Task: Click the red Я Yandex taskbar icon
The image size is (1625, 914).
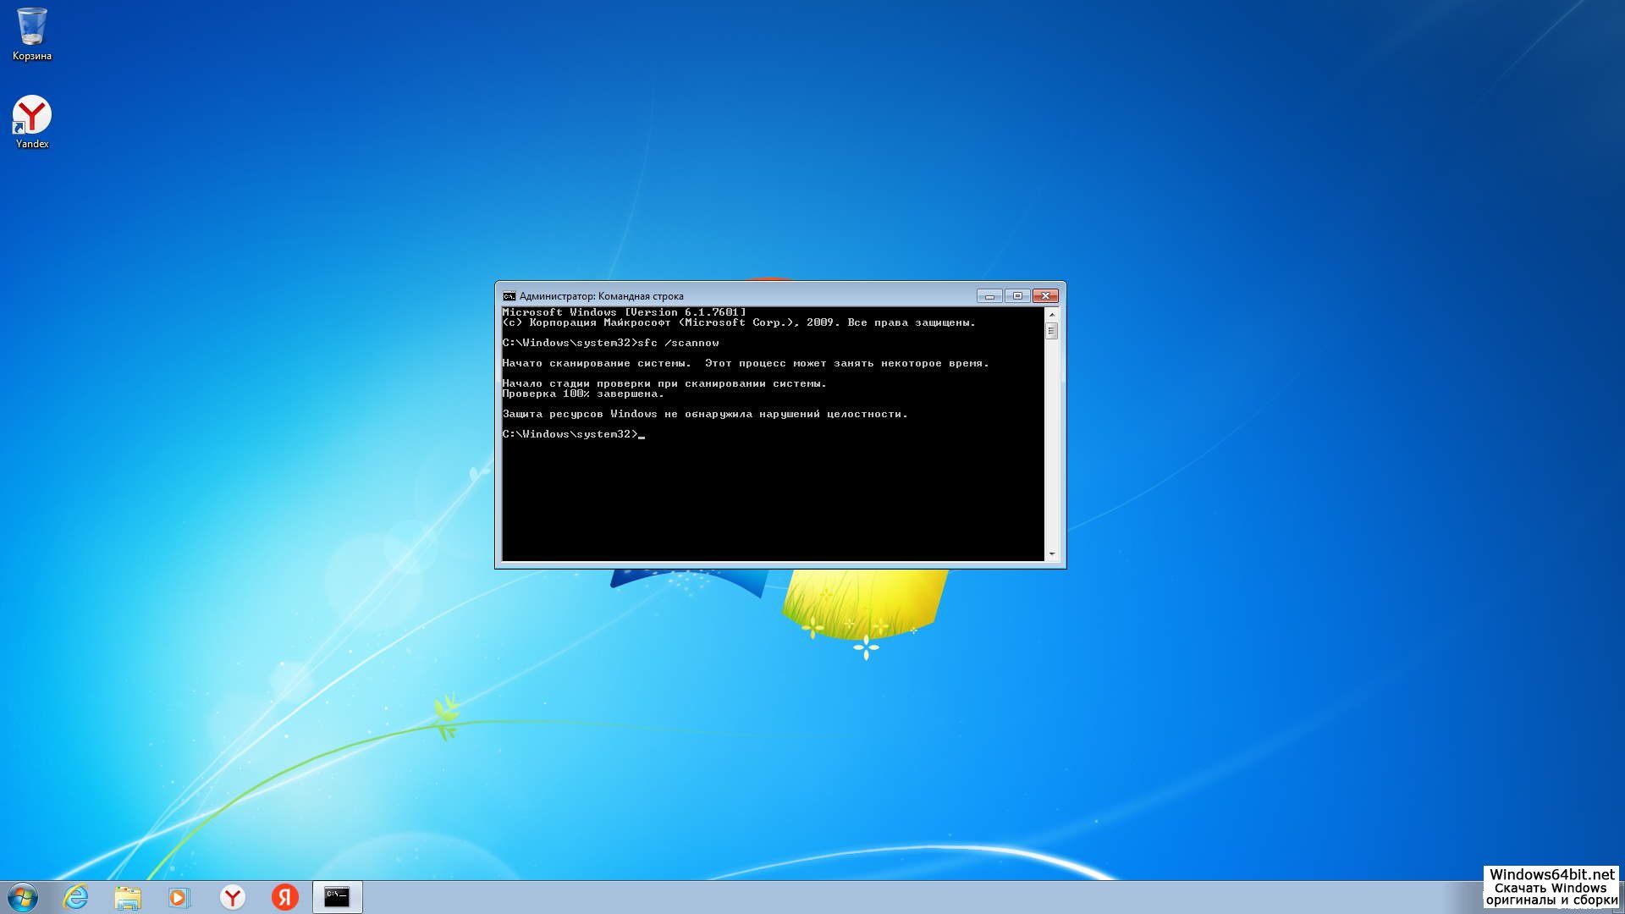Action: tap(285, 897)
